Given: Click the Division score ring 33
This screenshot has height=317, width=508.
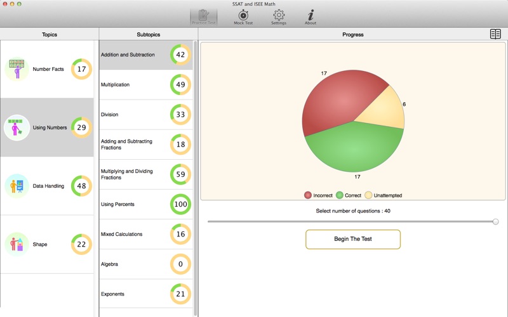Looking at the screenshot, I should [x=180, y=115].
